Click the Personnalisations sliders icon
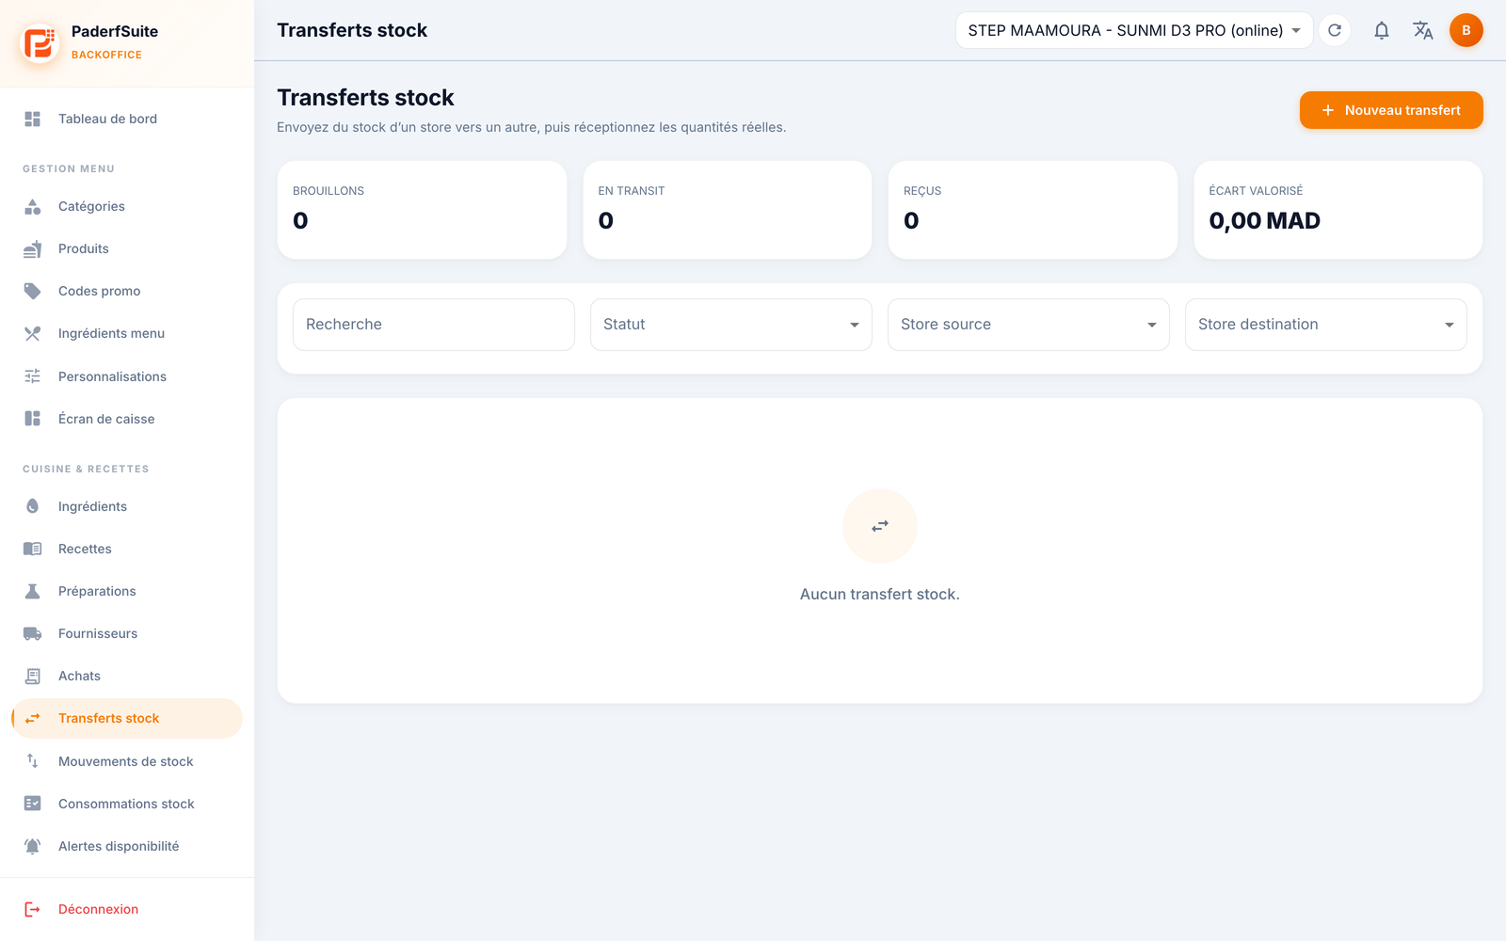Image resolution: width=1506 pixels, height=941 pixels. [x=33, y=376]
